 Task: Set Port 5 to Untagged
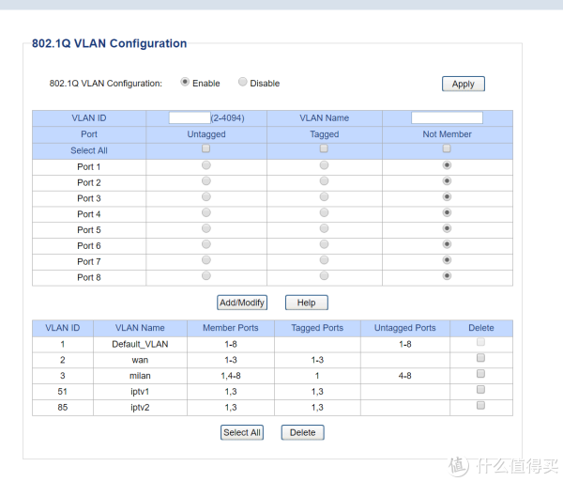click(206, 228)
